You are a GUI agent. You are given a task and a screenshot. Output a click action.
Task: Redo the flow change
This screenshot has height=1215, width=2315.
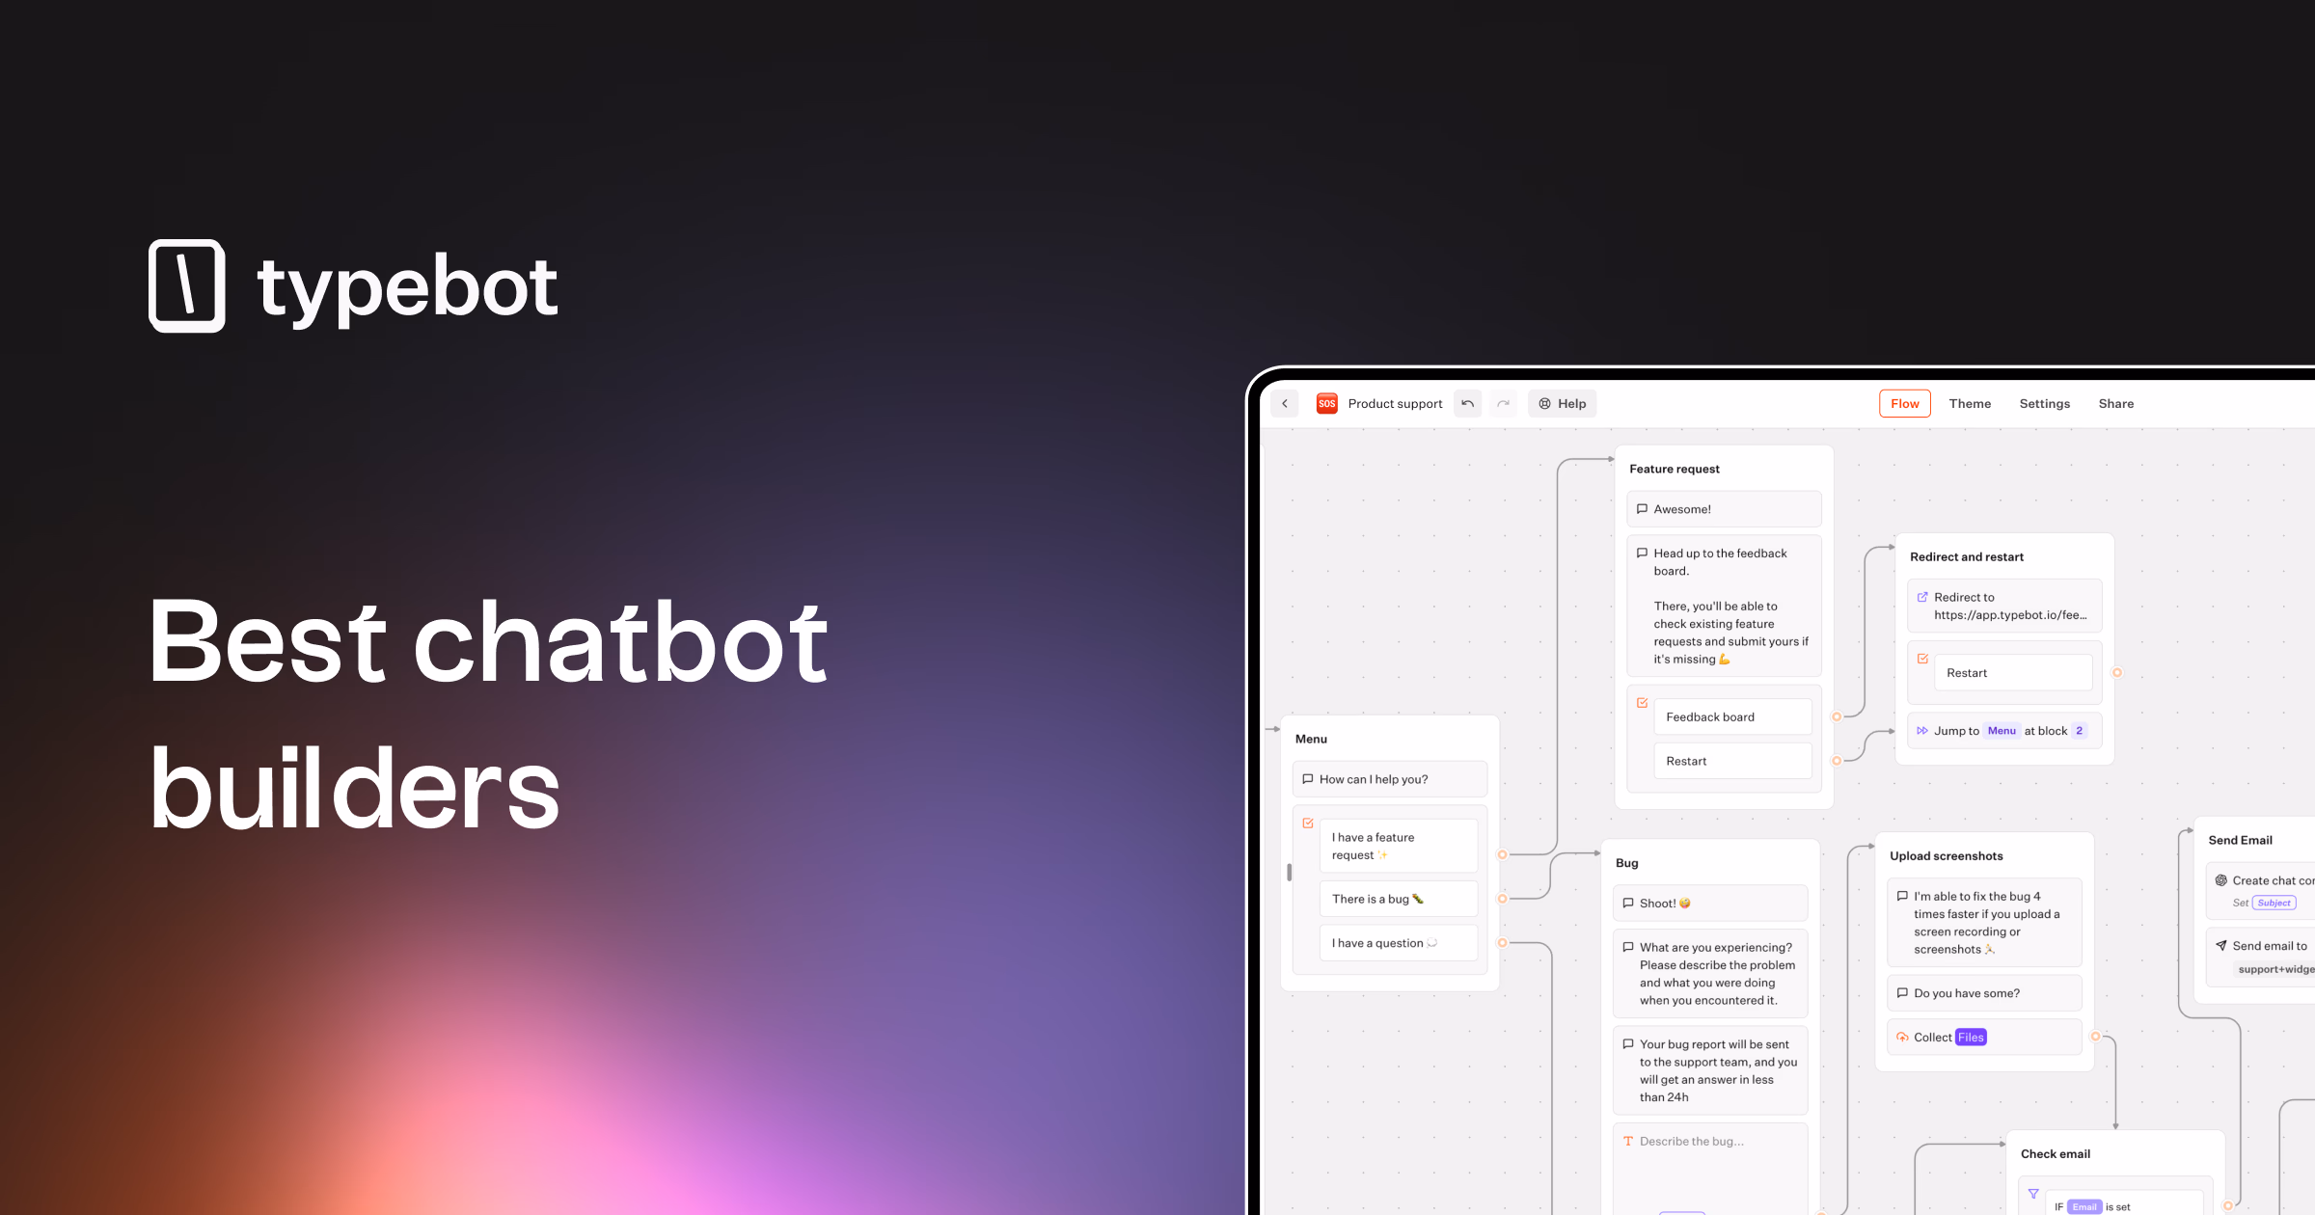coord(1503,404)
